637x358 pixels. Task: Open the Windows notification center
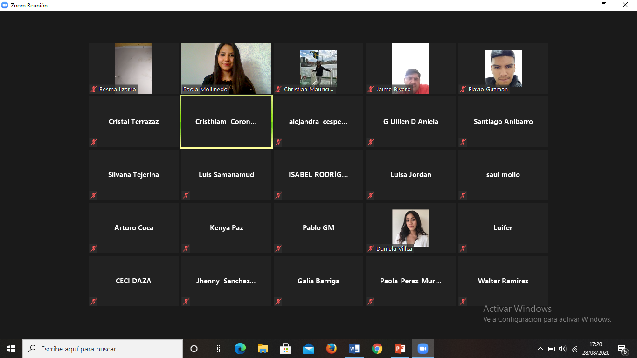[622, 349]
